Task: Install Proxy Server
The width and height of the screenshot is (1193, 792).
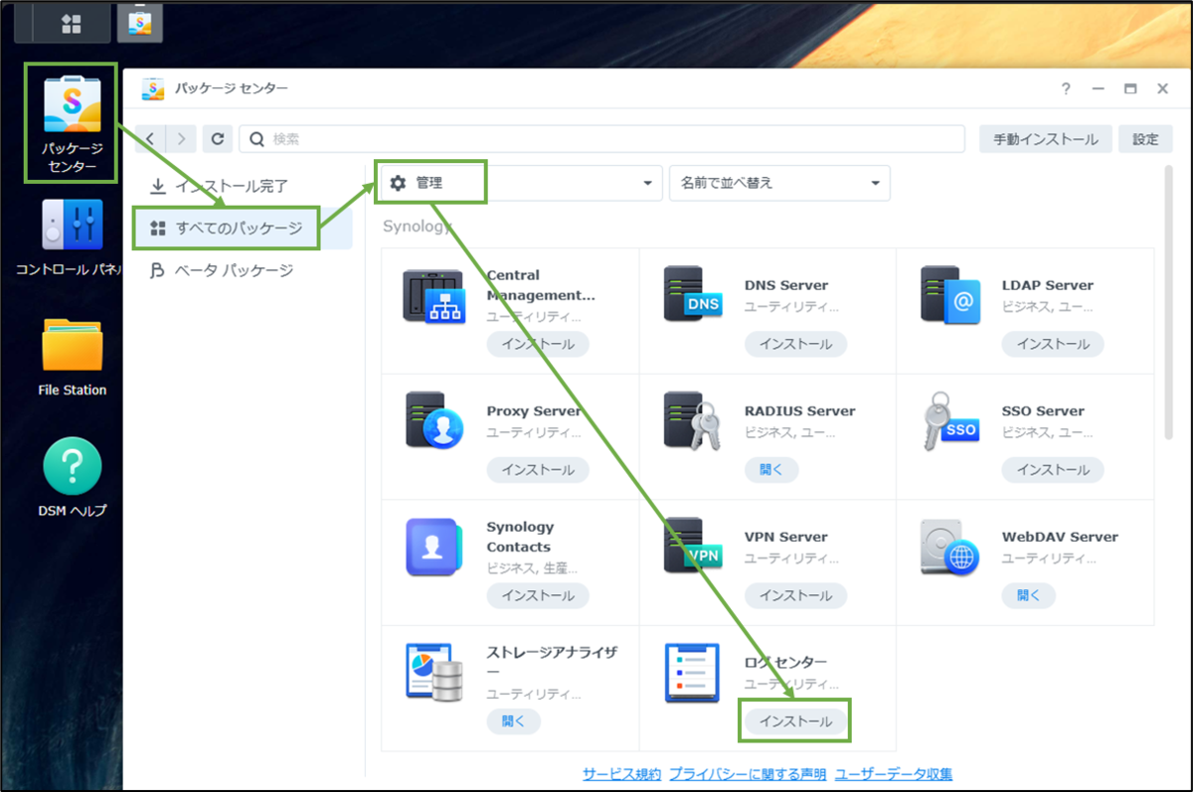Action: point(538,470)
